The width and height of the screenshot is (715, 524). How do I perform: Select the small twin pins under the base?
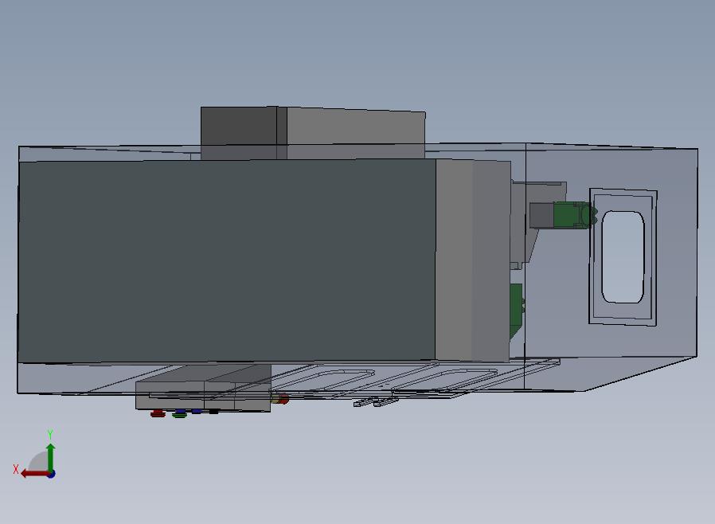pyautogui.click(x=375, y=402)
